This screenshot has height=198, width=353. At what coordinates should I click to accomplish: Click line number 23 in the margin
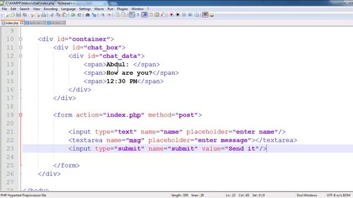point(10,148)
